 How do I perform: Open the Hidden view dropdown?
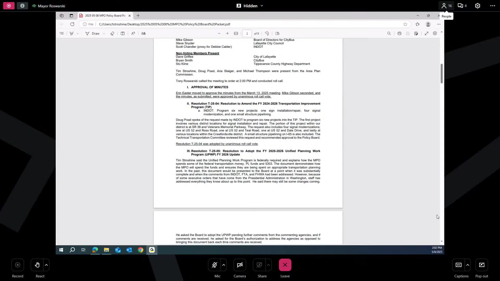click(250, 6)
